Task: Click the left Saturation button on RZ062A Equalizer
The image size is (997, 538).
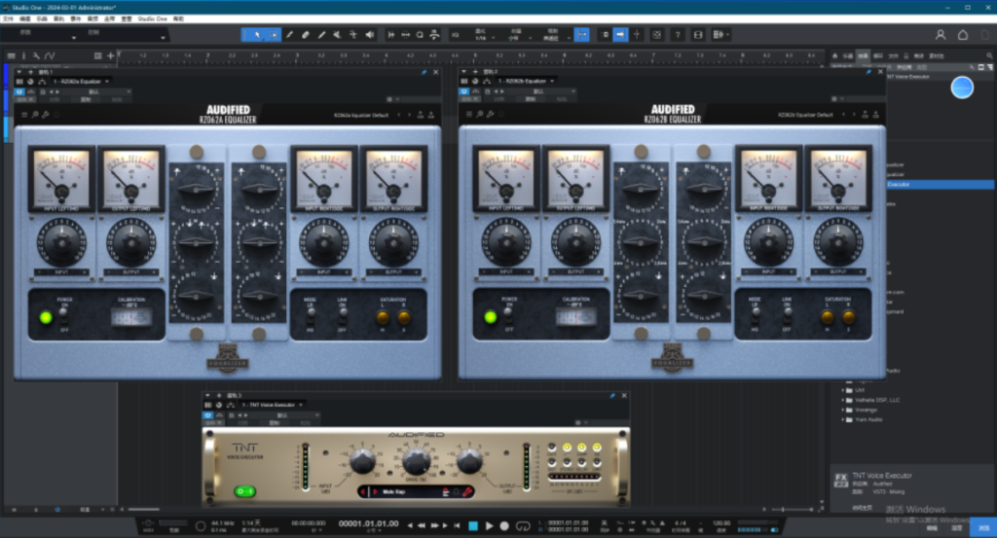Action: coord(383,317)
